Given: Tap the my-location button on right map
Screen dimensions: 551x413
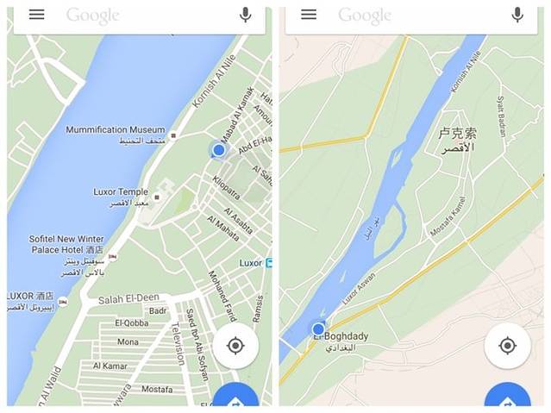Looking at the screenshot, I should click(507, 346).
